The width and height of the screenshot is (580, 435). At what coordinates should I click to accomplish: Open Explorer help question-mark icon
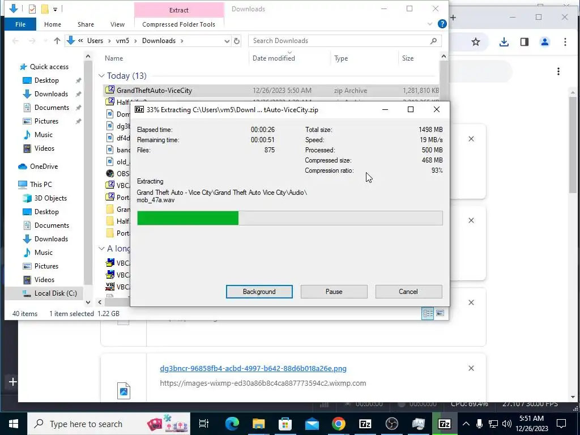point(442,24)
